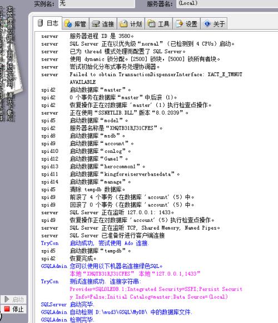The height and width of the screenshot is (323, 278).
Task: Open the 关于 about tab
Action: tap(214, 24)
